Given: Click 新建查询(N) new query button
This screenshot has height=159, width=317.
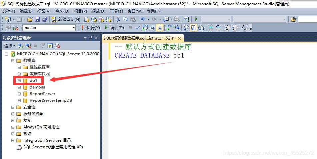Looking at the screenshot, I should pos(66,19).
